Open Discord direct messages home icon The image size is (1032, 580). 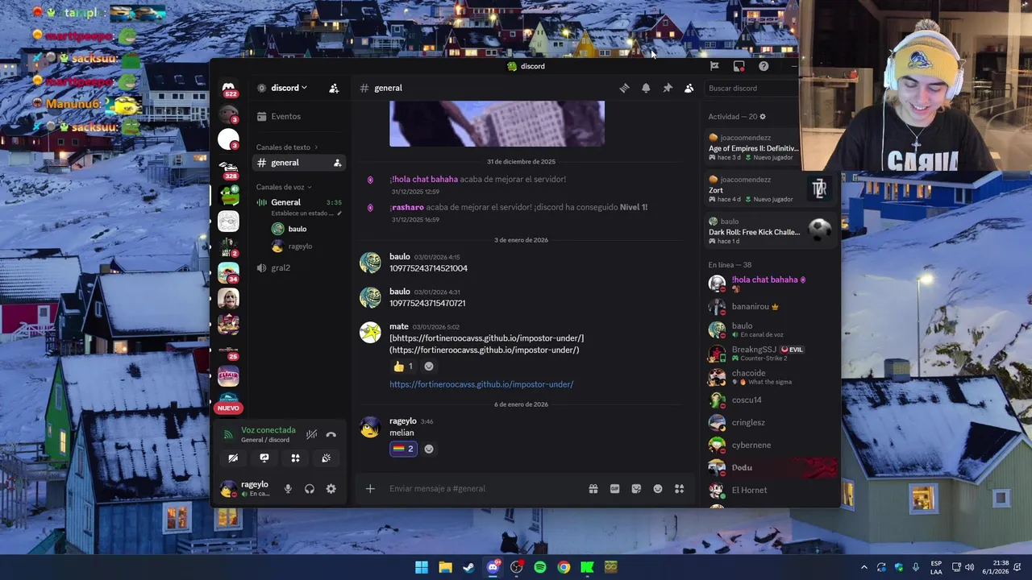tap(228, 87)
